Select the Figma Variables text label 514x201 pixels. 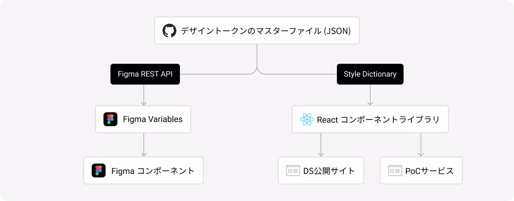pos(153,119)
